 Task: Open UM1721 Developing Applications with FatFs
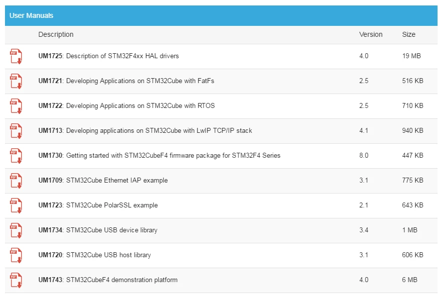pyautogui.click(x=126, y=81)
